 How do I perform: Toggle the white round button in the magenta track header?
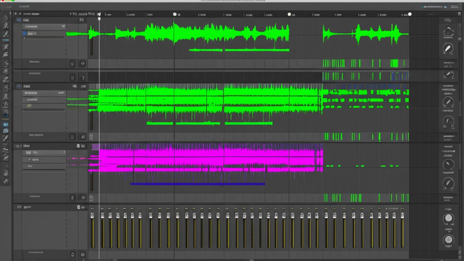[78, 146]
